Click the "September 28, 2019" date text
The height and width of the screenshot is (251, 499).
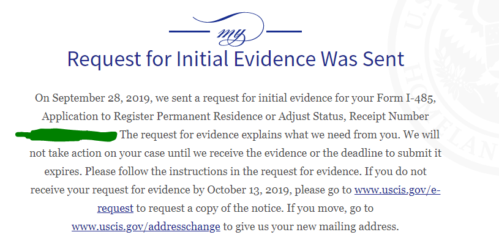click(x=101, y=98)
